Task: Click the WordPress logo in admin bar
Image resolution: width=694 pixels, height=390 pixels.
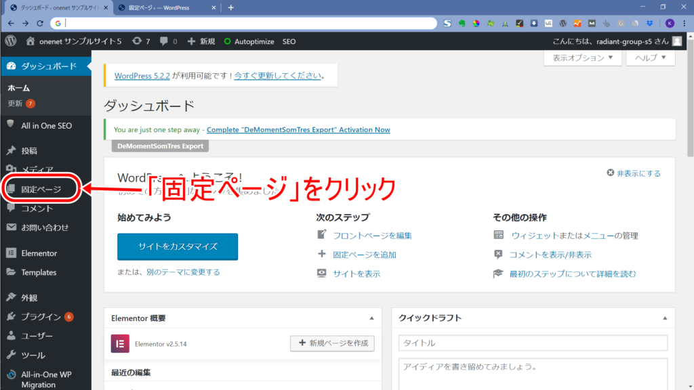Action: (11, 41)
